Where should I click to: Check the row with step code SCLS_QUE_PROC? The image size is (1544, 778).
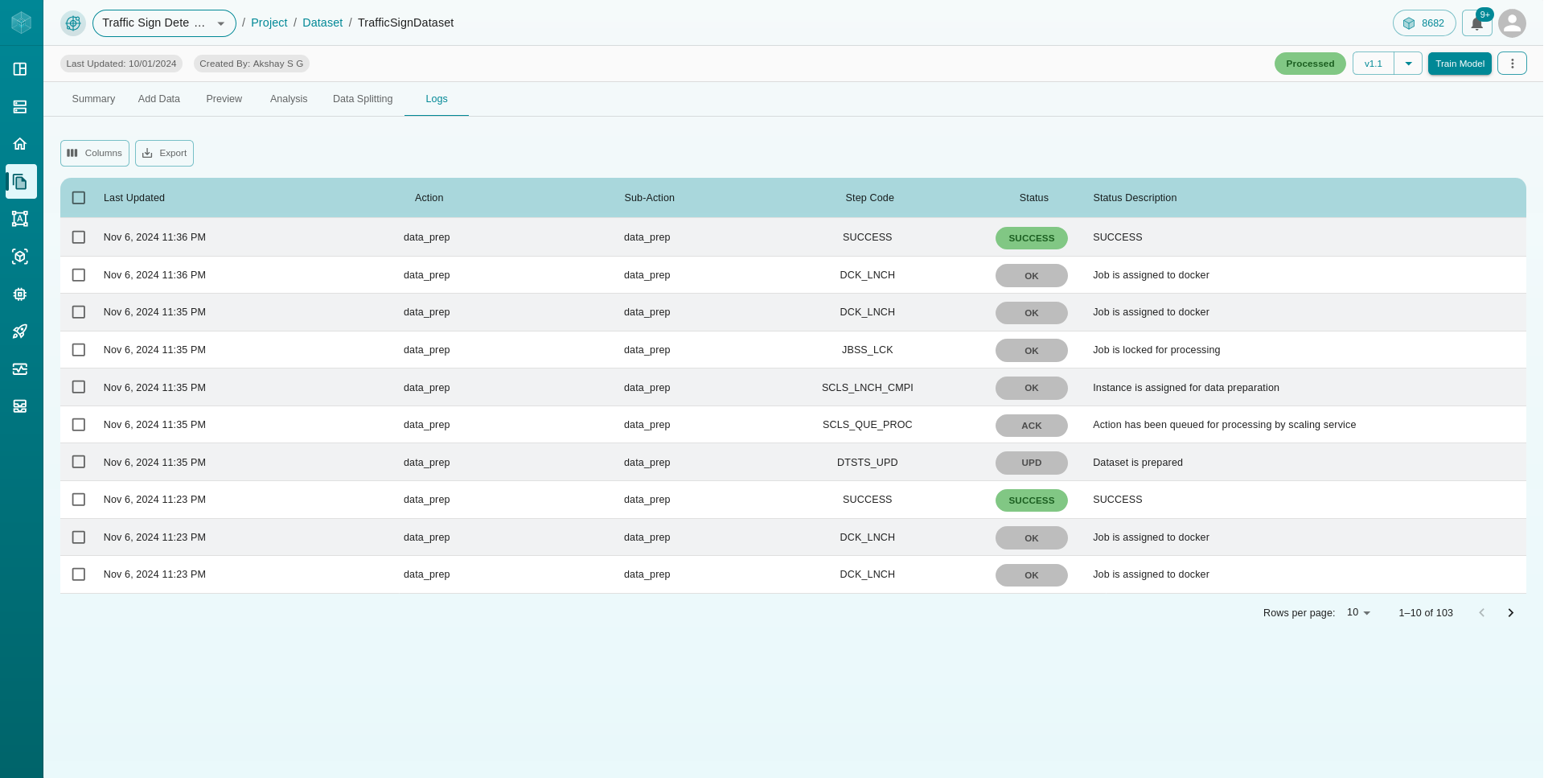pyautogui.click(x=79, y=425)
